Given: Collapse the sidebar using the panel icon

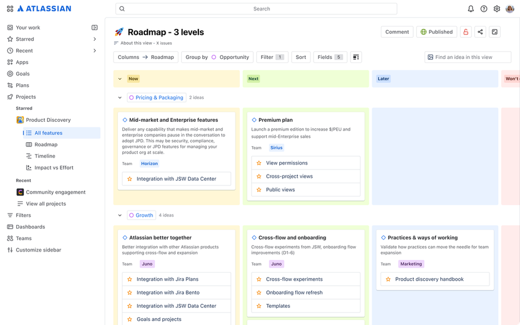Looking at the screenshot, I should click(94, 28).
